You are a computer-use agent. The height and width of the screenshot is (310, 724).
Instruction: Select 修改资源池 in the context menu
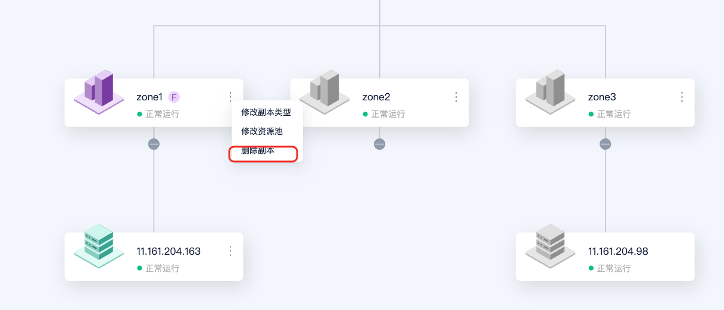[261, 131]
